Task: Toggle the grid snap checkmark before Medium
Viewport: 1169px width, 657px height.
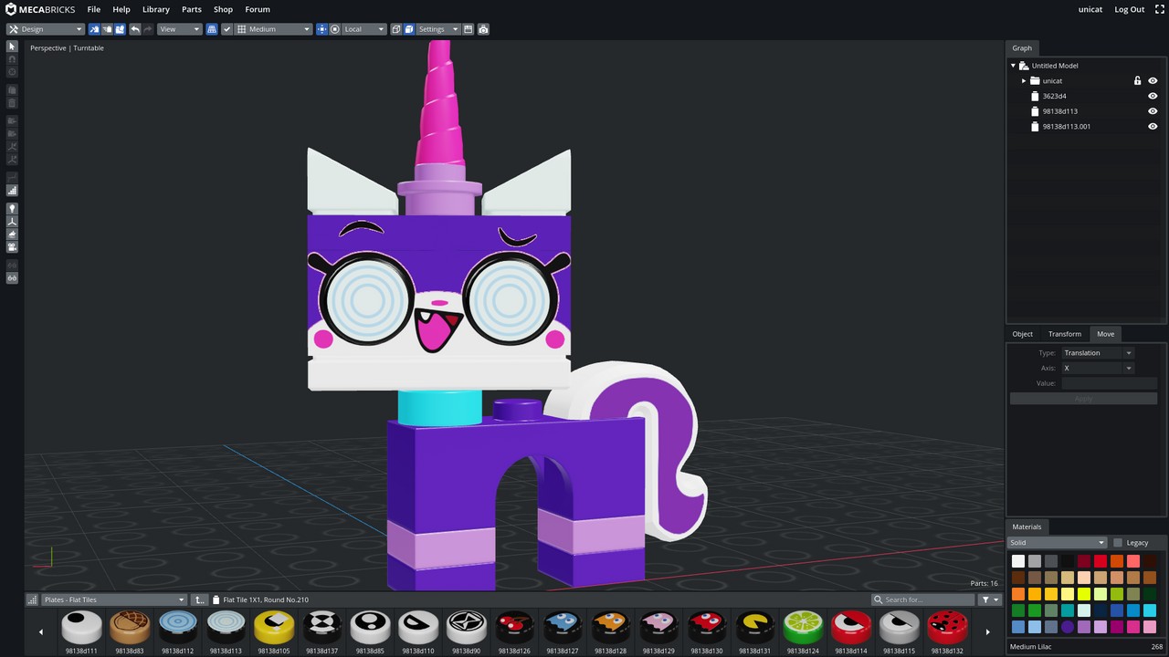Action: [x=227, y=29]
